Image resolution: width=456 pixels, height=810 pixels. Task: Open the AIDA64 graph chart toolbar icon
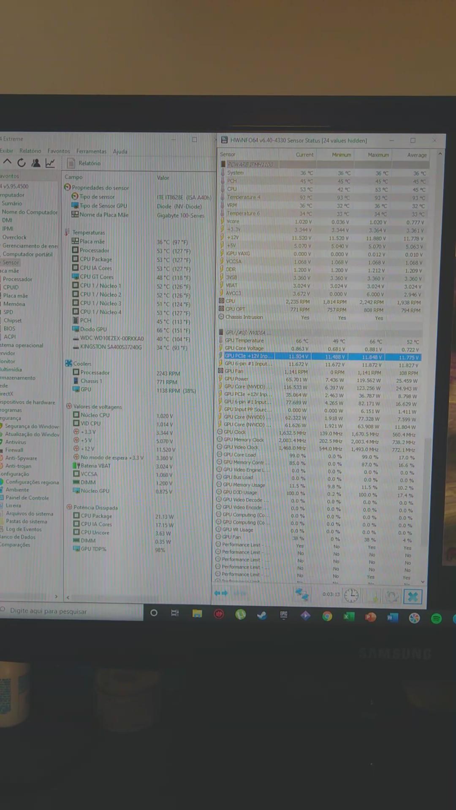coord(50,163)
